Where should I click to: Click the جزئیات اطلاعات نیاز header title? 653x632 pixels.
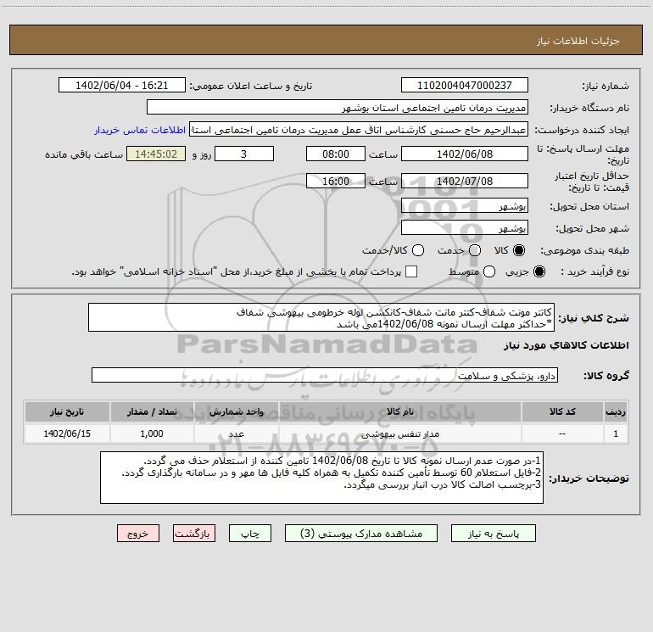[578, 41]
